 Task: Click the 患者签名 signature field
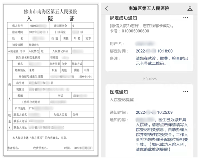[13, 148]
